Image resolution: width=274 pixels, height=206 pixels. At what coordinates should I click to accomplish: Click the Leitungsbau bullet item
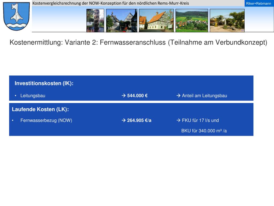click(x=33, y=96)
